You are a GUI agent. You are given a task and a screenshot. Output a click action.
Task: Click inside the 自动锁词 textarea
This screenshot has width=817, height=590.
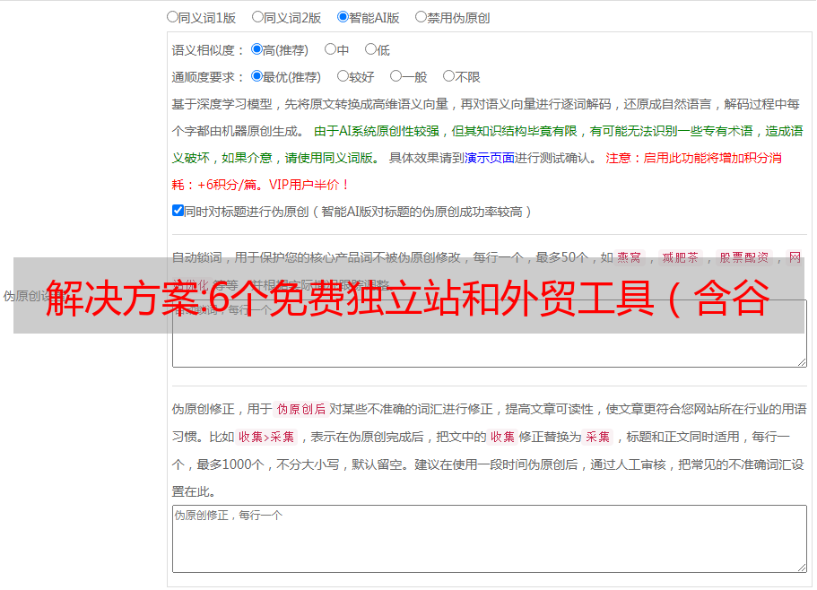point(490,334)
